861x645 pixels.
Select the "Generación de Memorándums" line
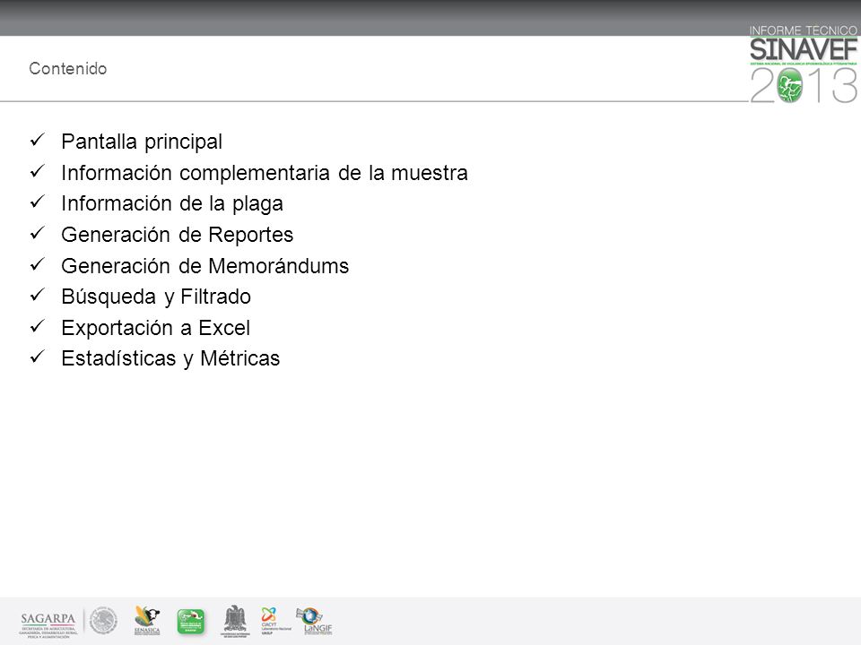(x=204, y=266)
